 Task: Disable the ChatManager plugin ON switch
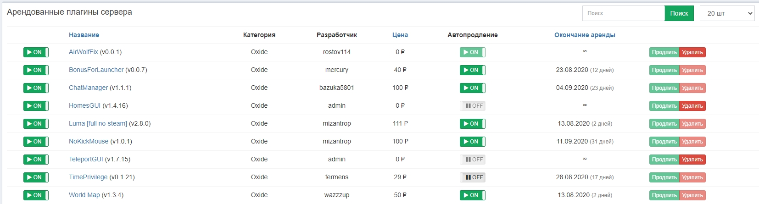(36, 88)
